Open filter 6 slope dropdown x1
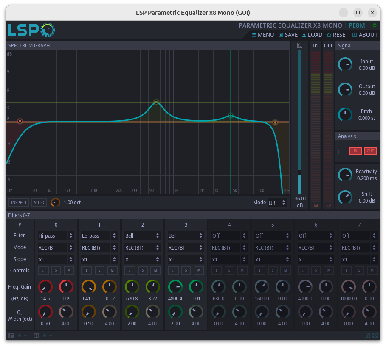Screen dimensions: 386x347 316,260
